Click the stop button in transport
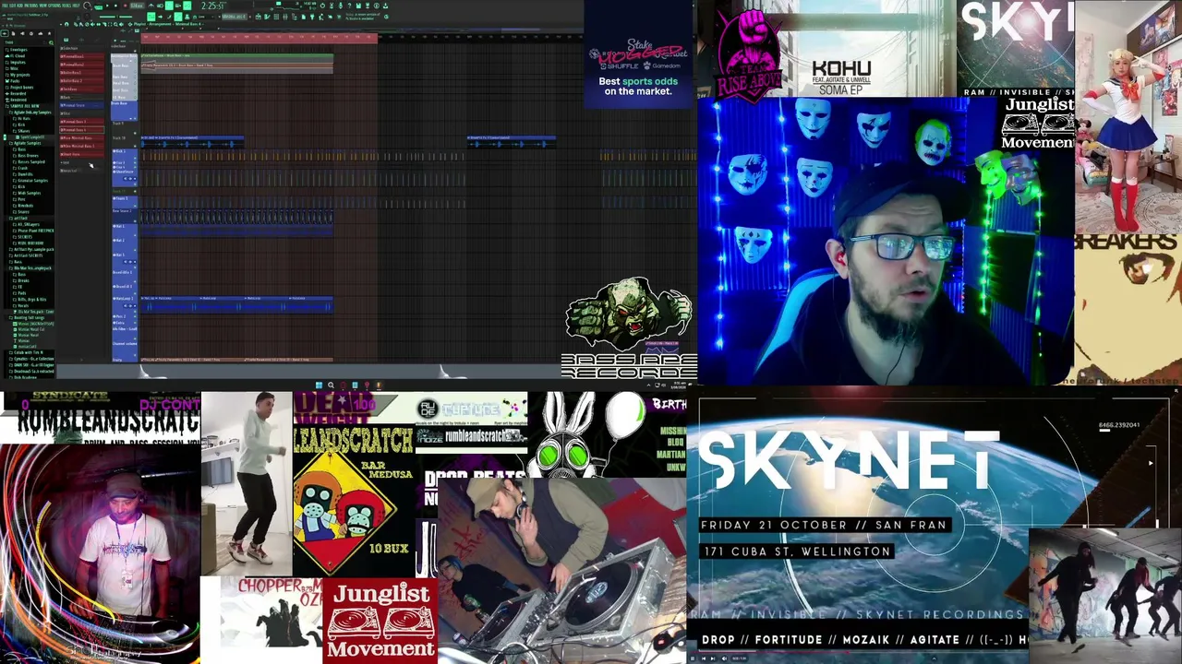The image size is (1182, 664). point(115,6)
